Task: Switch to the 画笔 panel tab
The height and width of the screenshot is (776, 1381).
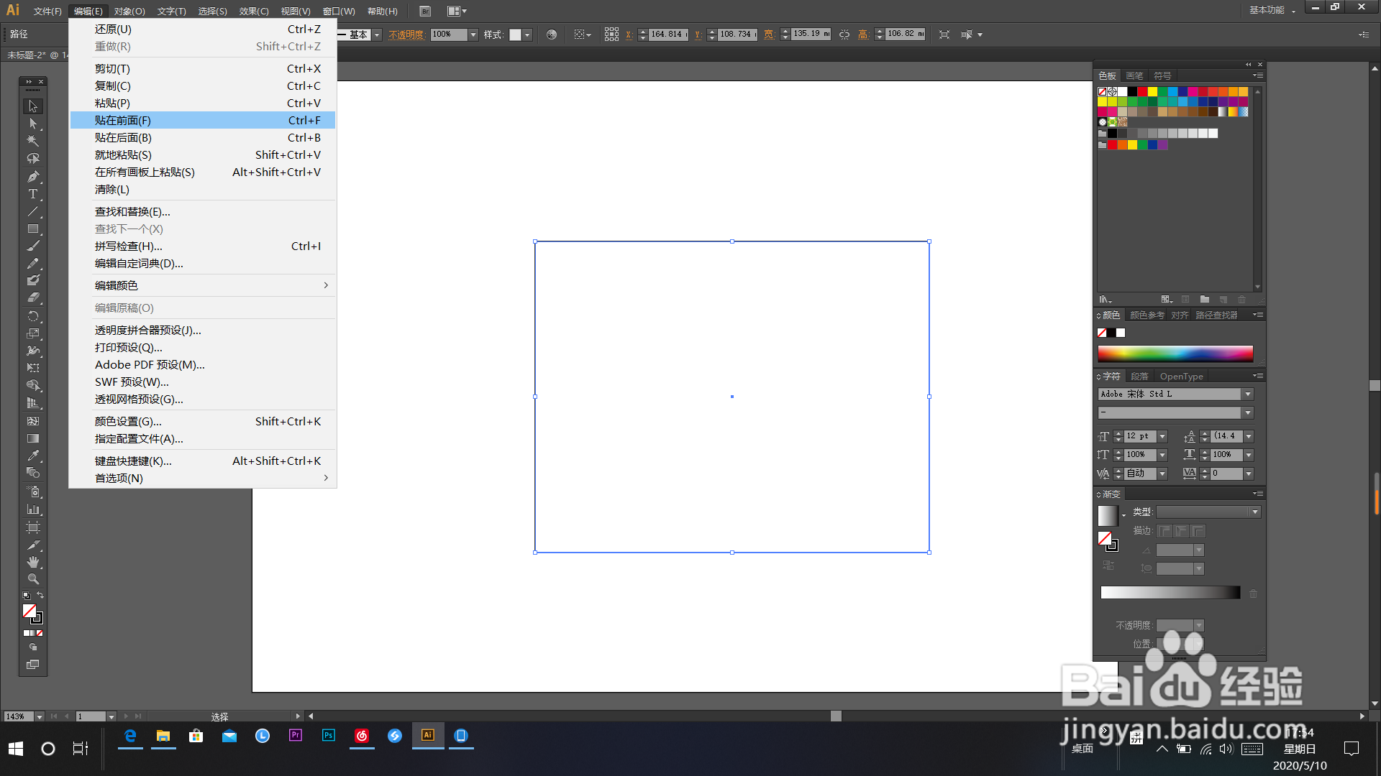Action: tap(1134, 76)
